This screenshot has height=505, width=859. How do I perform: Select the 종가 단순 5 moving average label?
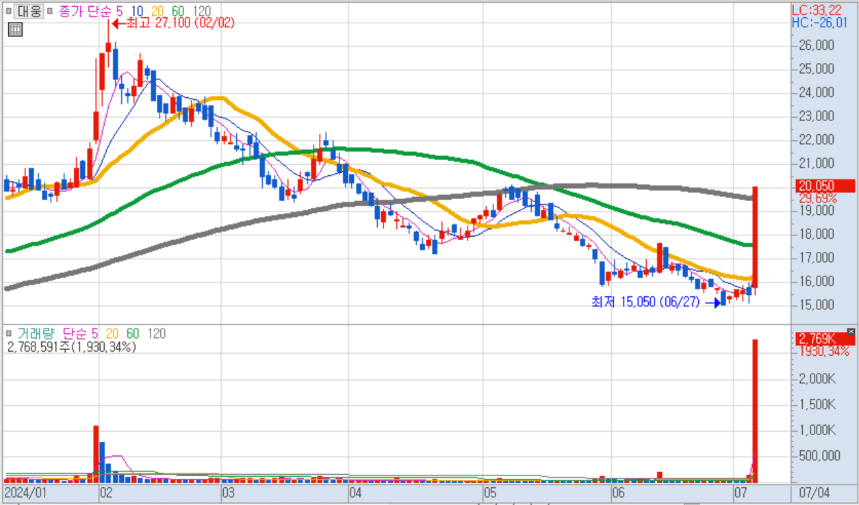pyautogui.click(x=91, y=11)
